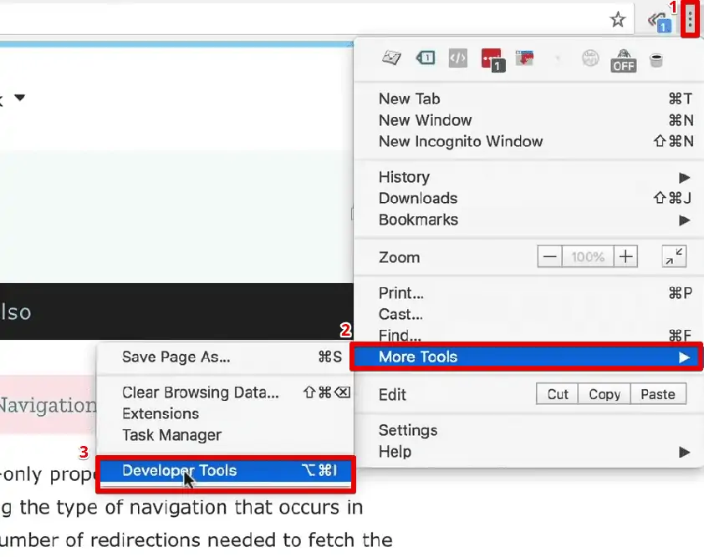The width and height of the screenshot is (704, 557).
Task: Click the blue badge arrow icon near the omnibox
Action: [x=660, y=20]
